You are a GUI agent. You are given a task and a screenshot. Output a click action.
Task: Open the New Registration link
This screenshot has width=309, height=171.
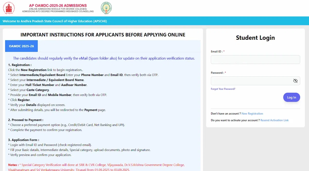click(x=252, y=114)
